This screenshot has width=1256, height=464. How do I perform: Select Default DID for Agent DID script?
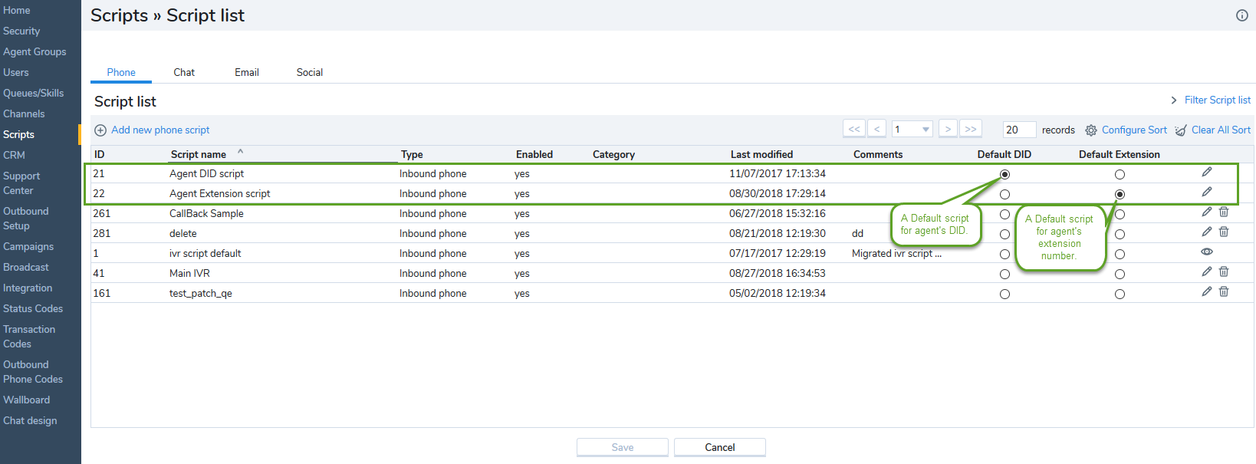1004,175
